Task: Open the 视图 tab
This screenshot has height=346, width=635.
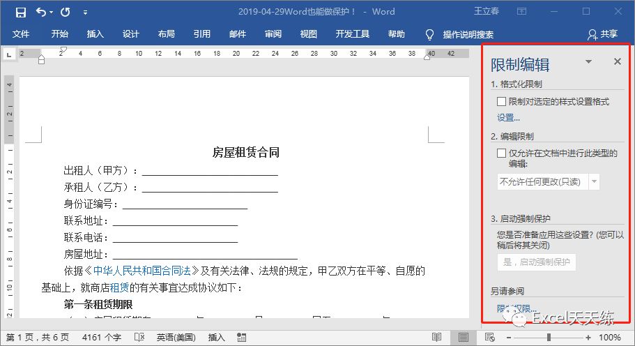Action: tap(308, 34)
